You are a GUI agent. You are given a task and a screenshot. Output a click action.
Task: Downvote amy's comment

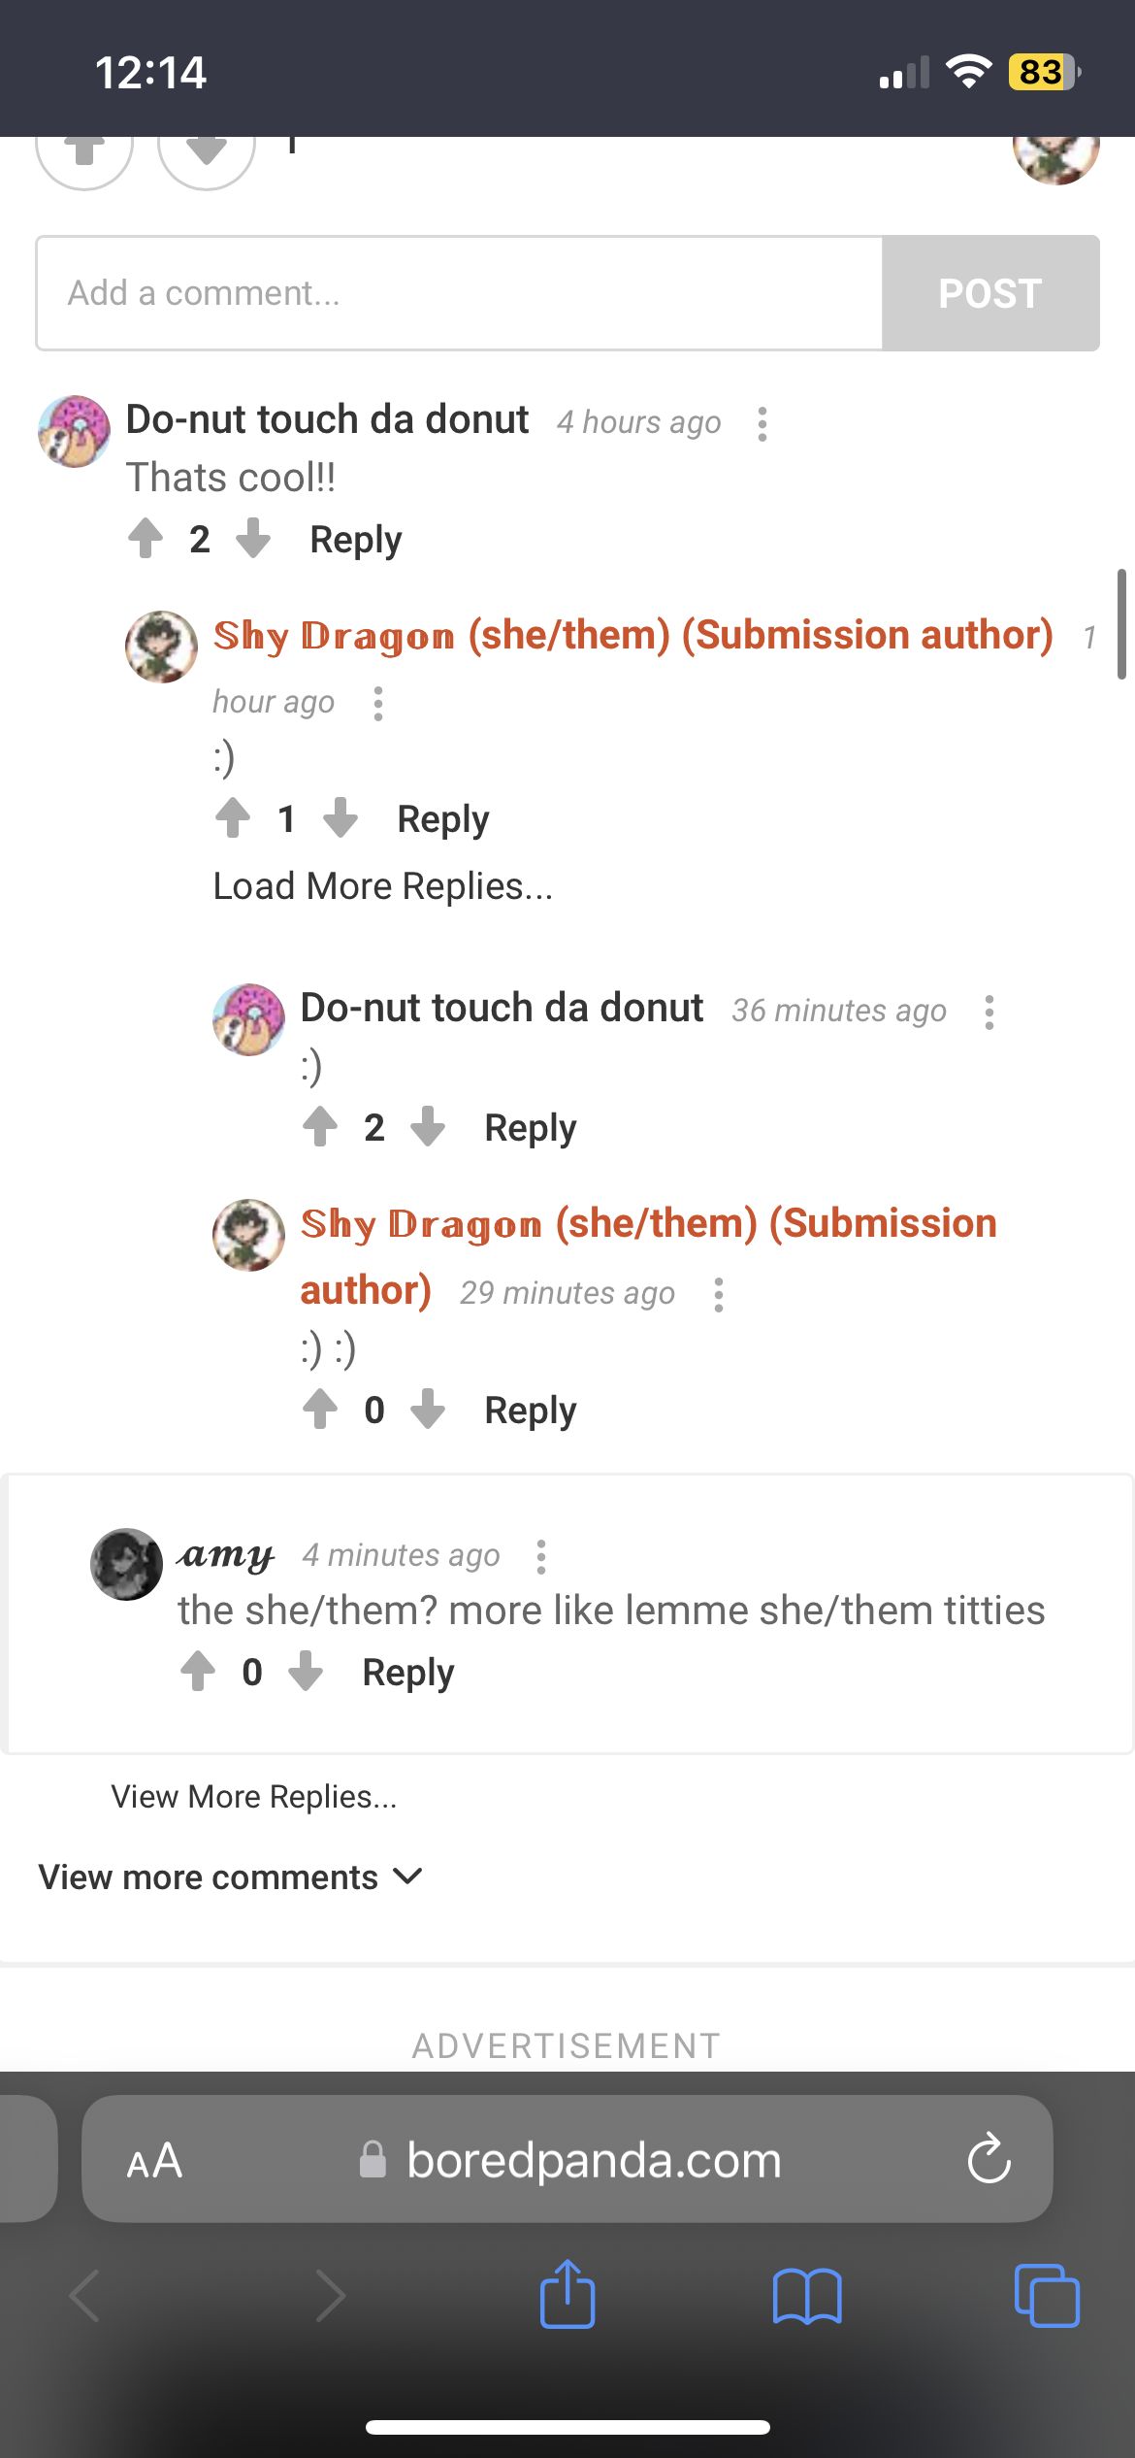click(x=306, y=1672)
